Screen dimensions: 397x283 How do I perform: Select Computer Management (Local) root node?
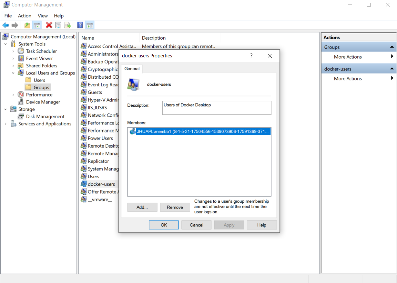coord(43,36)
